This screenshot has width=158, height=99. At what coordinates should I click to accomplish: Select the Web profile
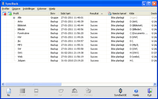tap(20, 57)
